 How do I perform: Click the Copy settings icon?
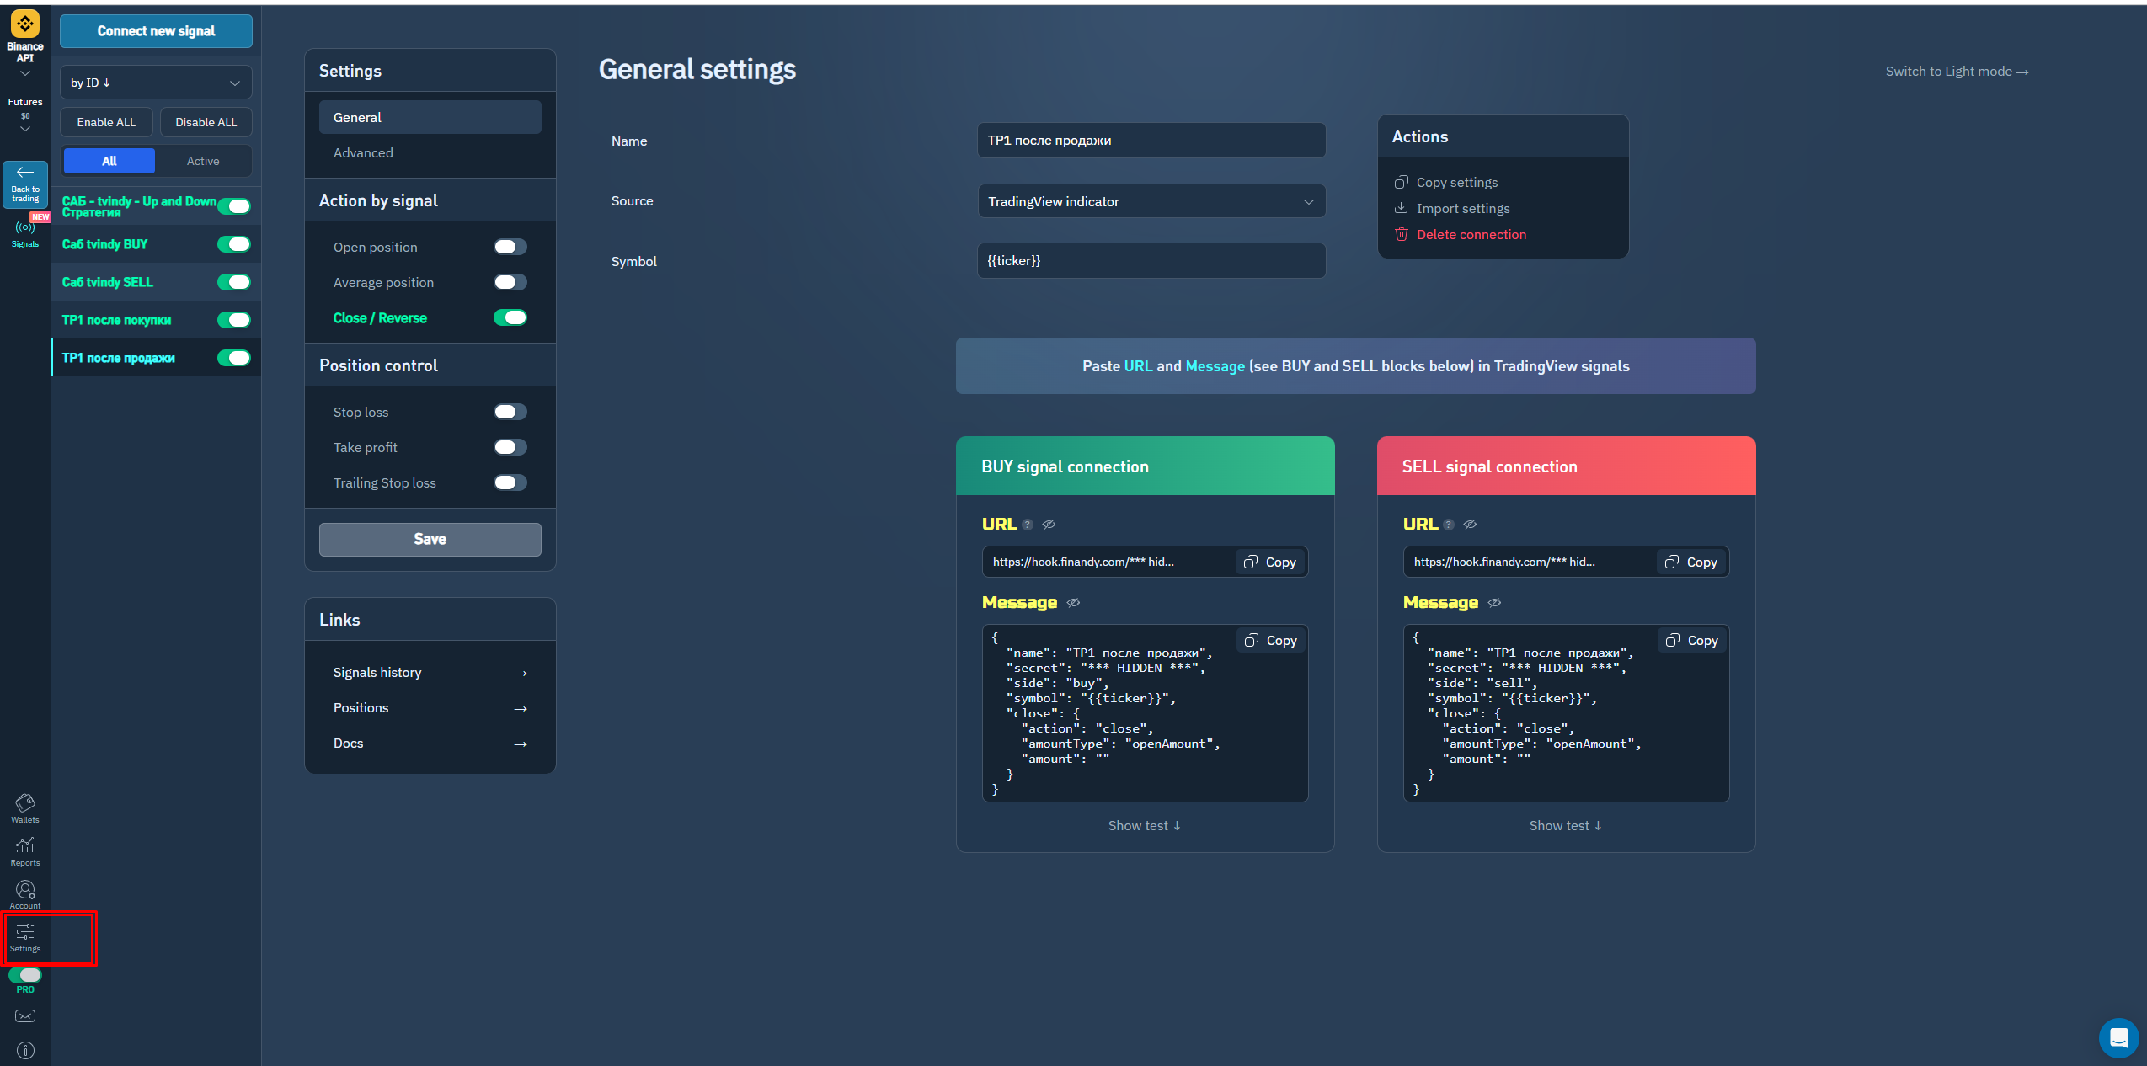(1401, 183)
